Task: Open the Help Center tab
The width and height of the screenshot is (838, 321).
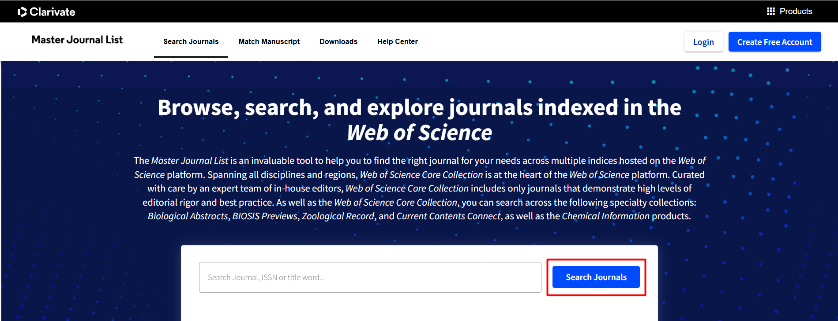Action: pyautogui.click(x=398, y=41)
